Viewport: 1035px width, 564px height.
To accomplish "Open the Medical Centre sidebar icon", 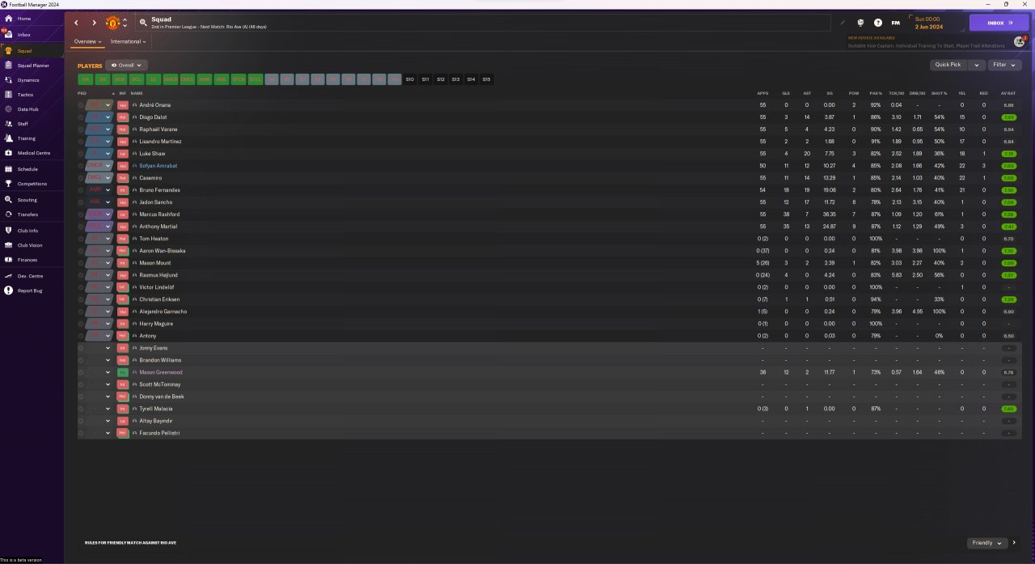I will coord(8,153).
